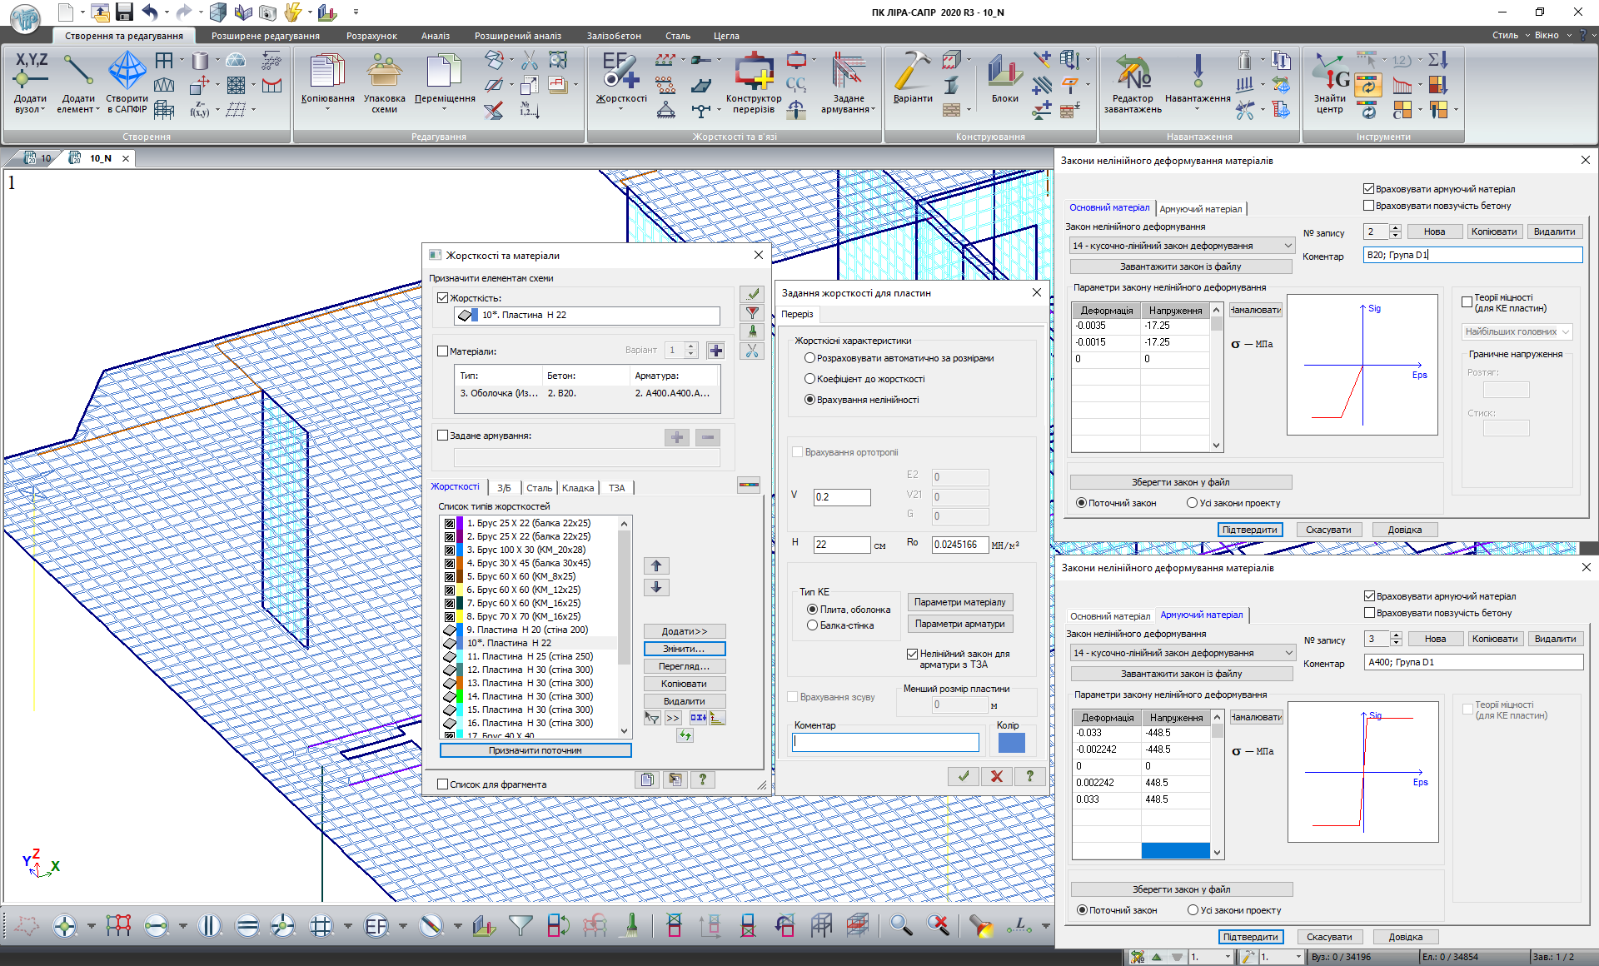Expand the deformation law dropdown in upper dialog
This screenshot has height=966, width=1599.
(1288, 246)
